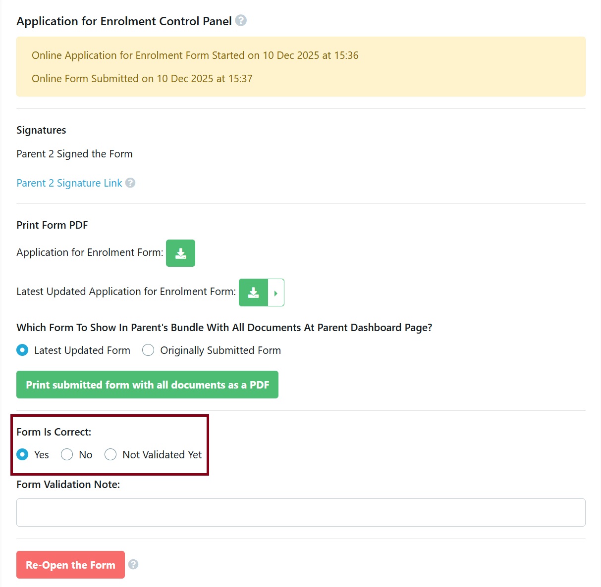Screen dimensions: 601x587
Task: Select the No option under Form Is Correct
Action: click(x=67, y=454)
